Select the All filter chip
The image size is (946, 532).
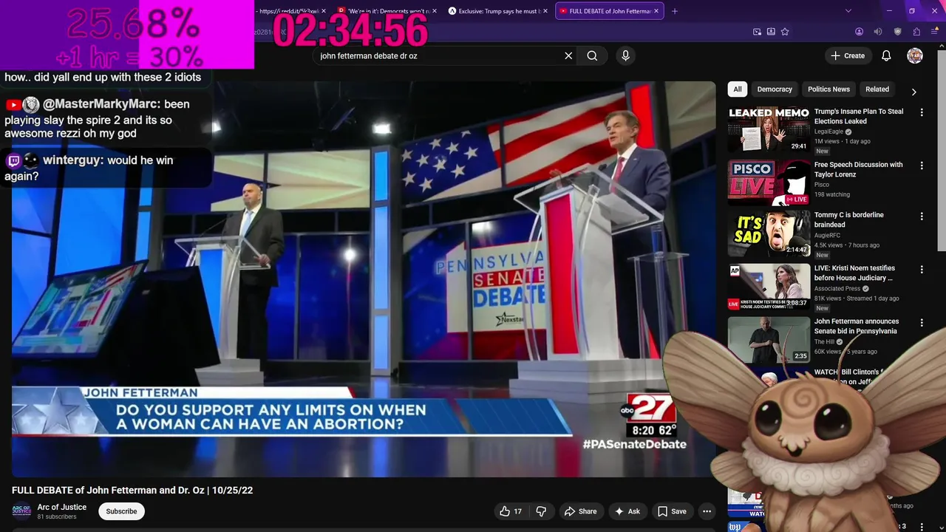pyautogui.click(x=737, y=89)
